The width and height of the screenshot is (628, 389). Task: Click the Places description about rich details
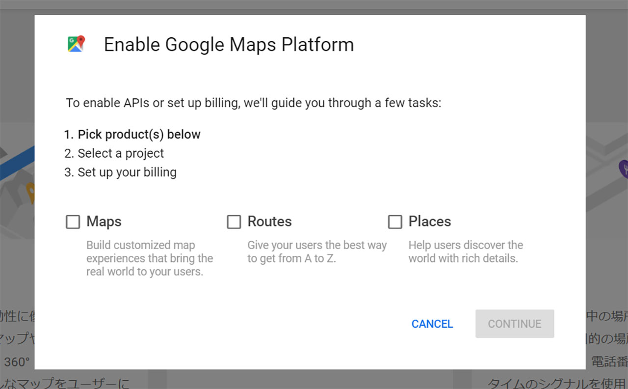tap(466, 251)
